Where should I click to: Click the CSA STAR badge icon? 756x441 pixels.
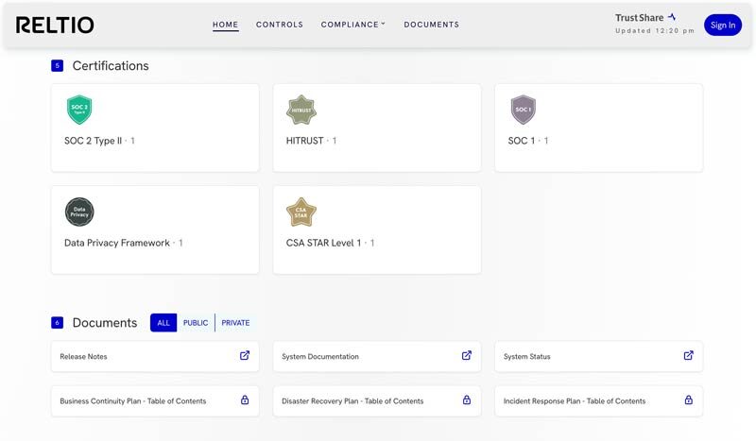tap(301, 212)
